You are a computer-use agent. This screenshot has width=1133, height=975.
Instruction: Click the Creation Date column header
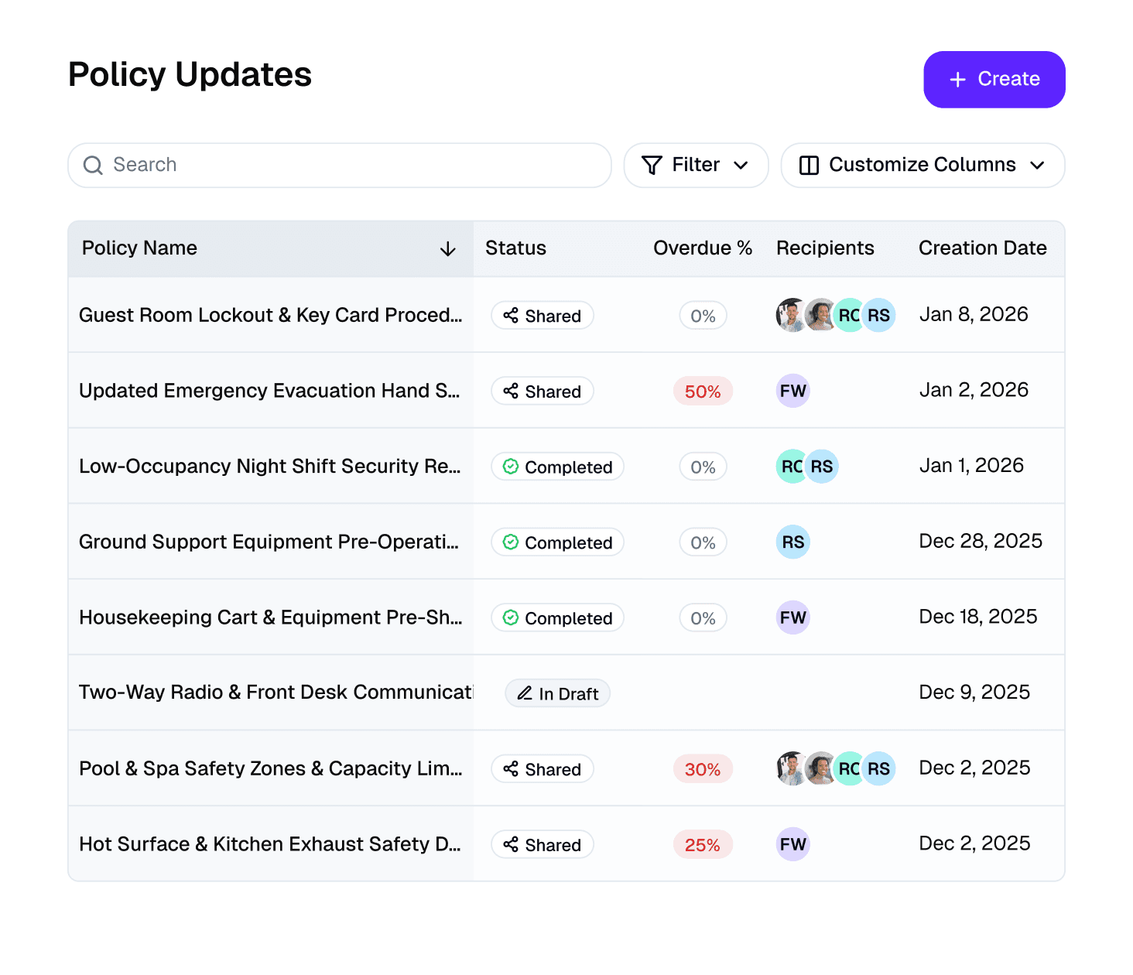point(982,248)
